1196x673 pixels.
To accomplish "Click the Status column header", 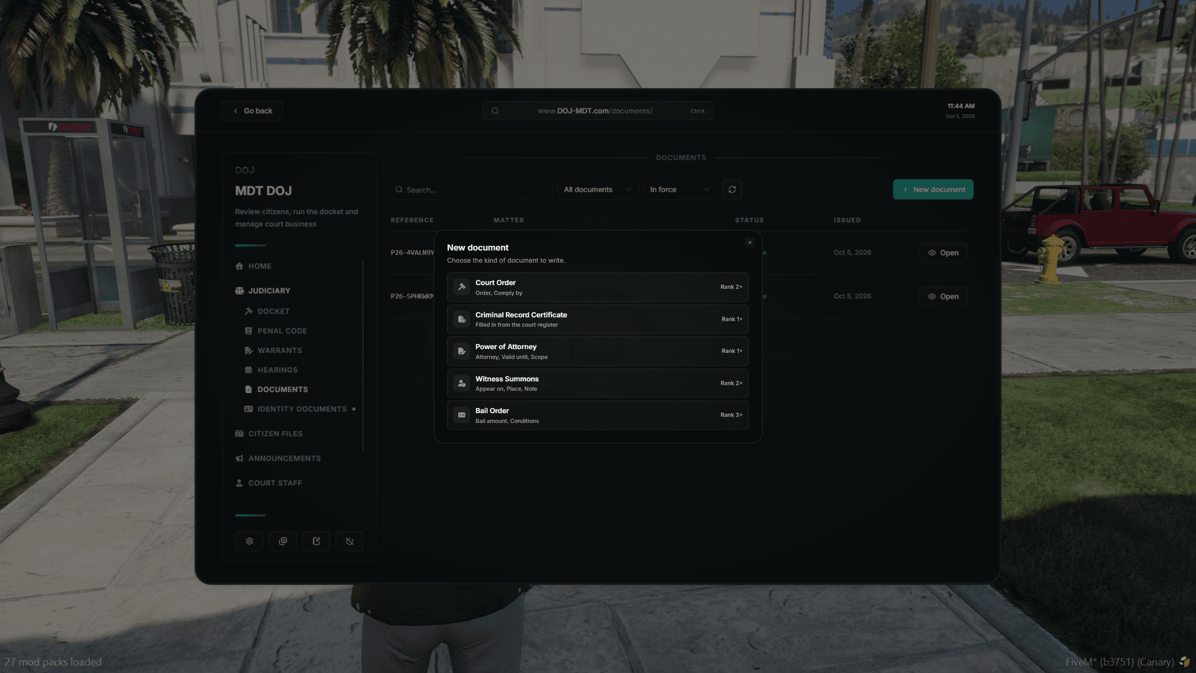I will [749, 220].
